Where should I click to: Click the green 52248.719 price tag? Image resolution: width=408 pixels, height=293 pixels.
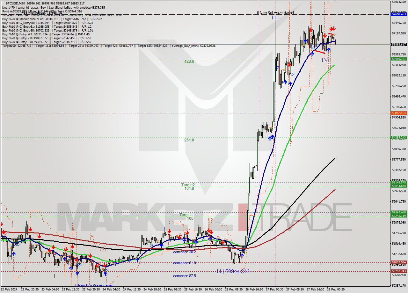[x=399, y=216]
